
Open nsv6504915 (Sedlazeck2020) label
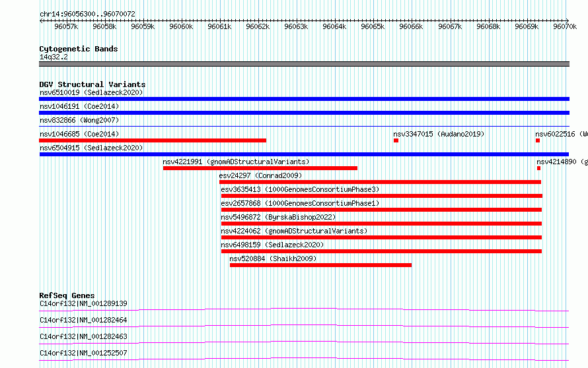(x=91, y=148)
